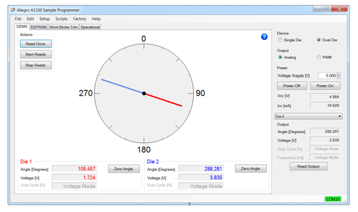Click the Vcc [V] value field
Viewport: 358px width, 212px height.
[x=325, y=97]
